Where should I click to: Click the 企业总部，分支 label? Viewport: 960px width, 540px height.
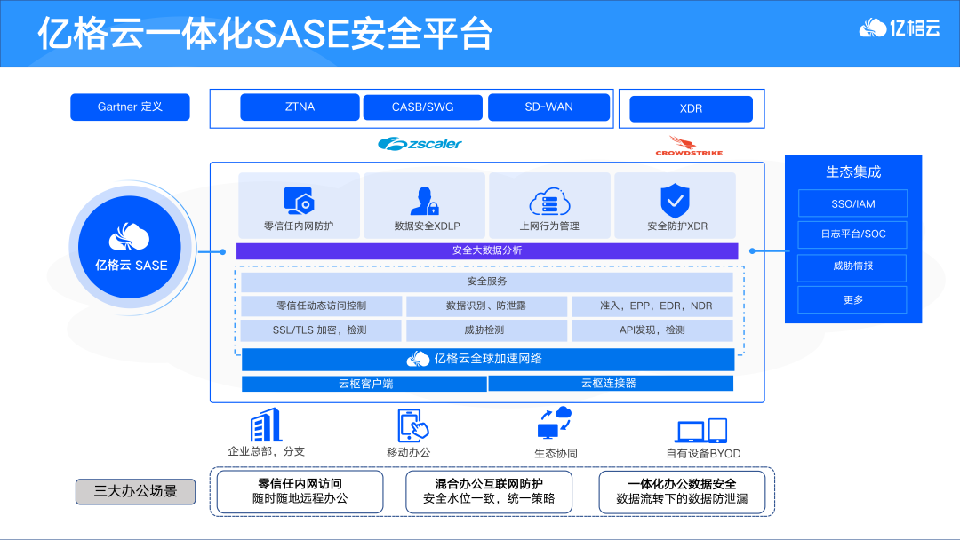click(267, 451)
